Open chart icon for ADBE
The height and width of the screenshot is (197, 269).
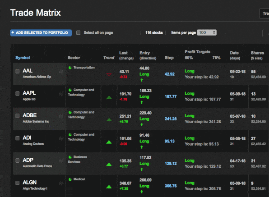61,116
